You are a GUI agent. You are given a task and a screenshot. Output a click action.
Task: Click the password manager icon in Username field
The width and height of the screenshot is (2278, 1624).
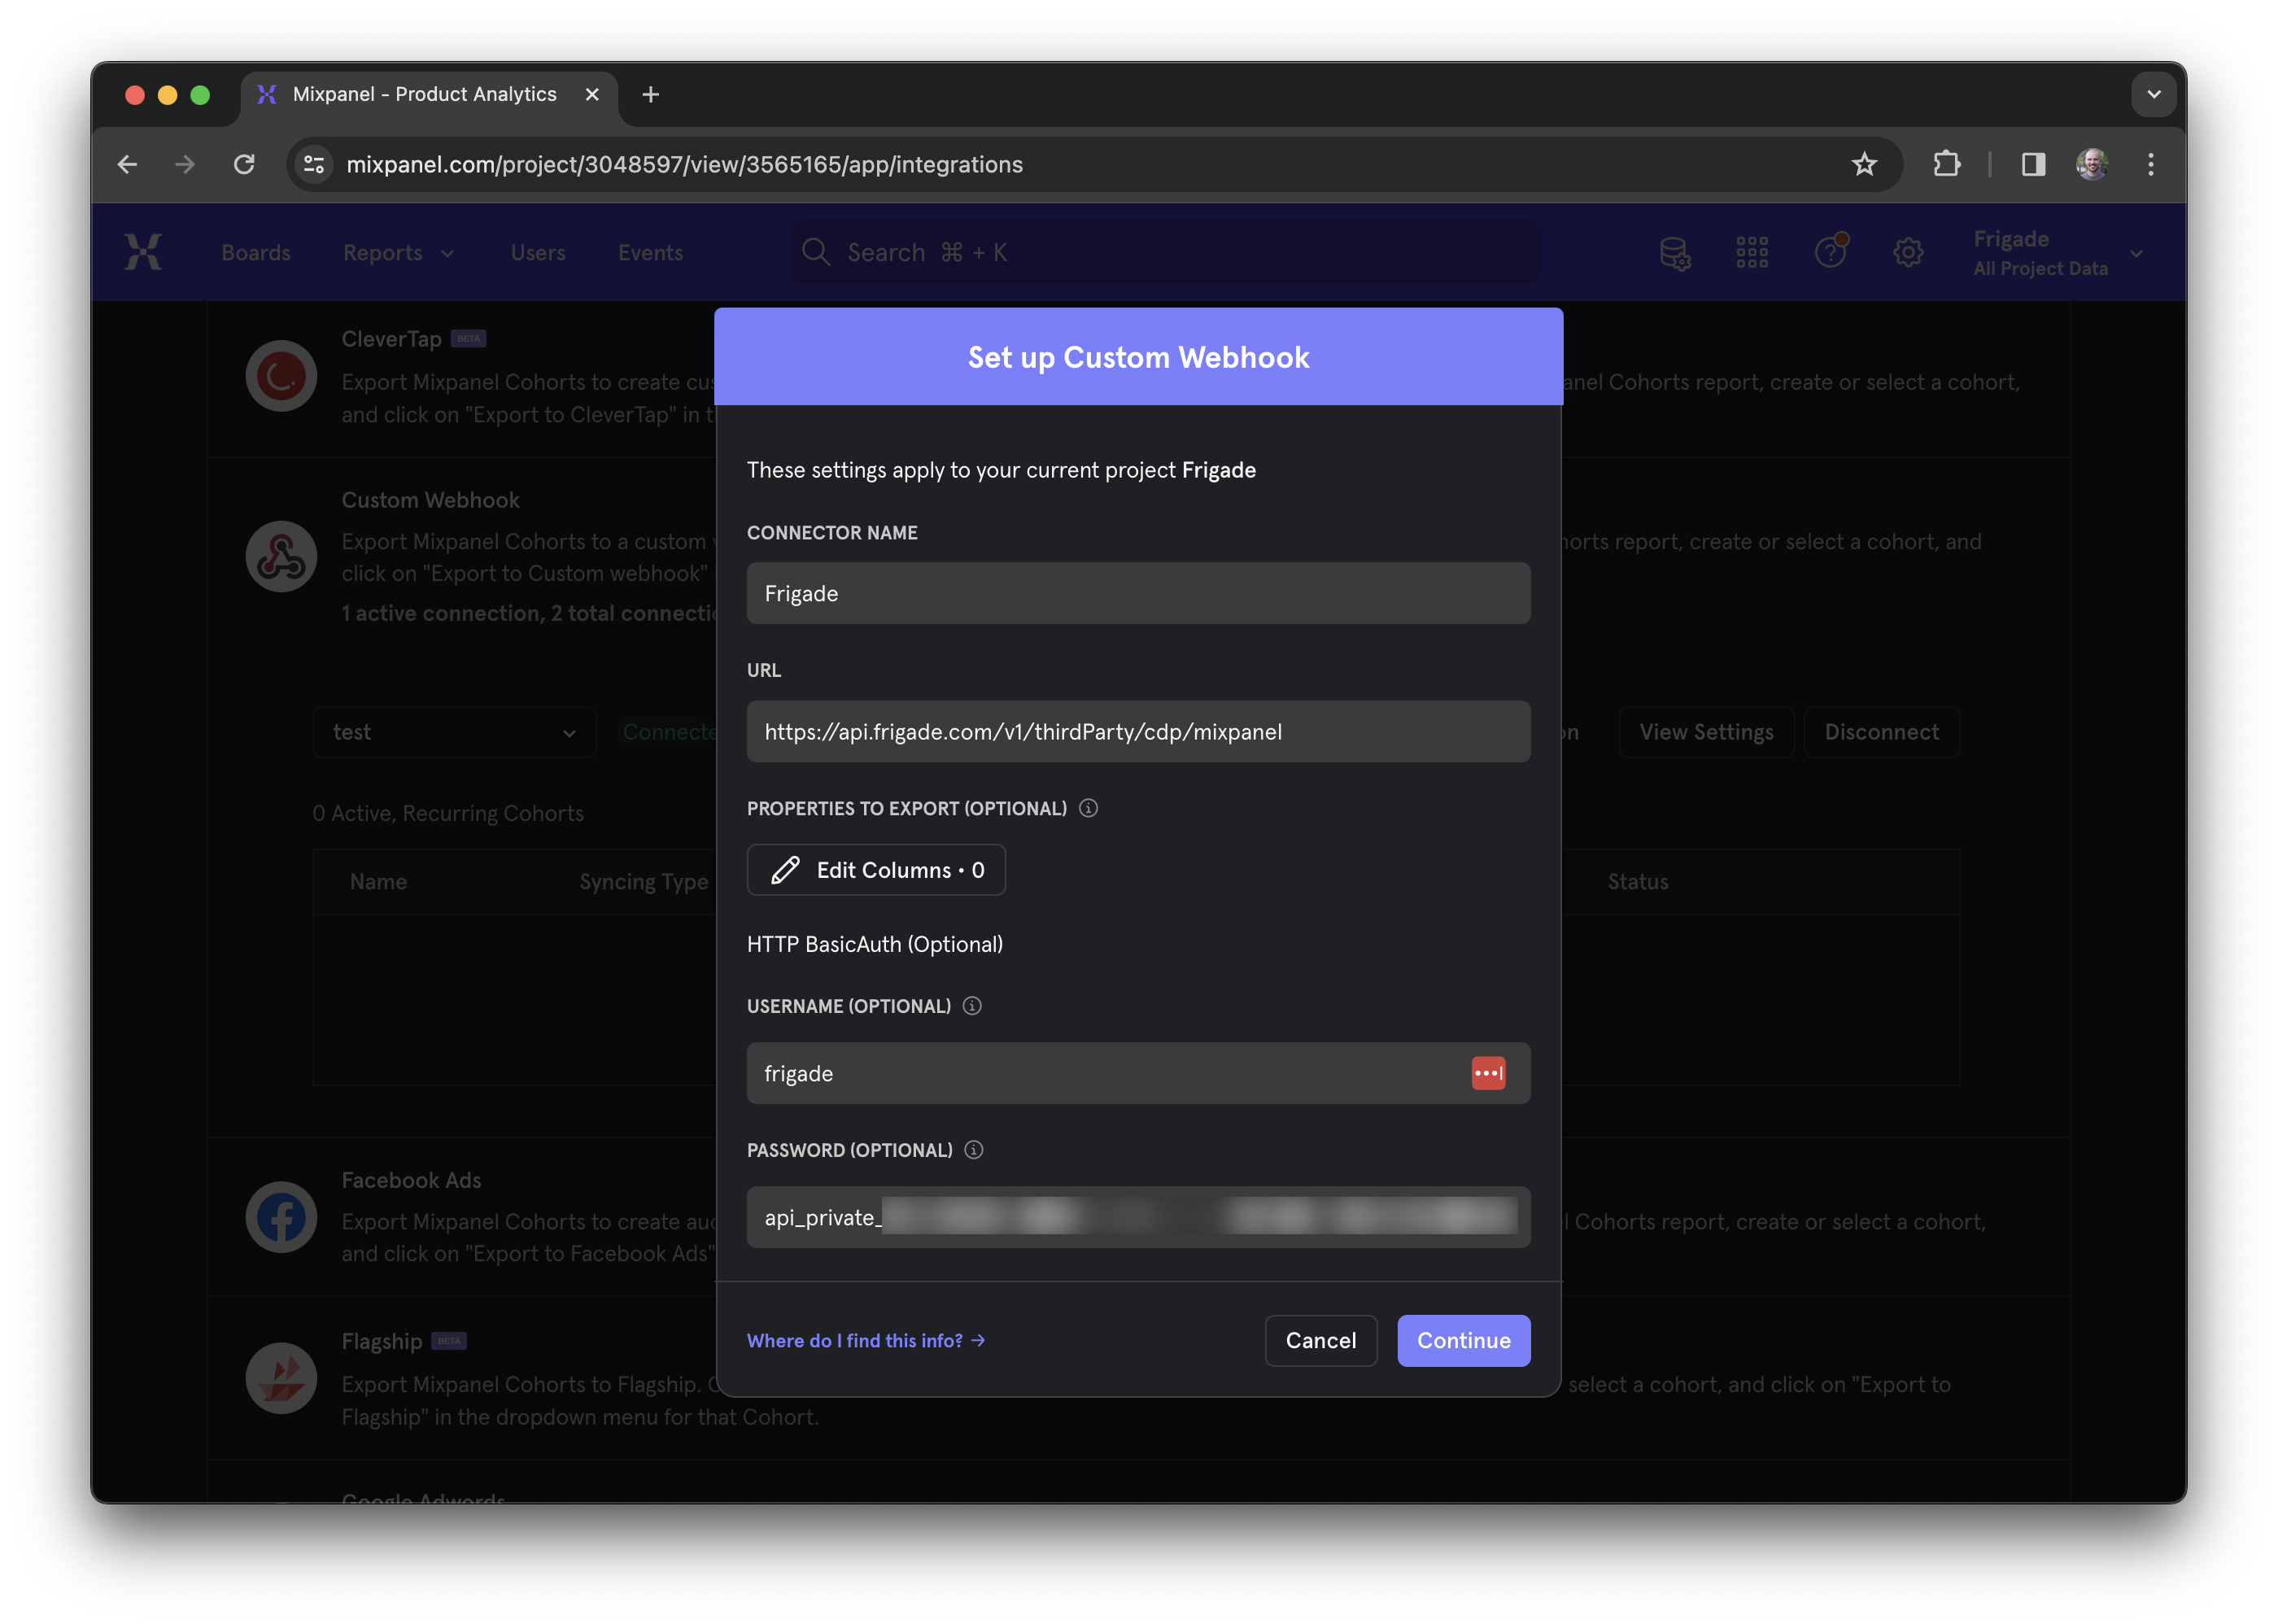(1487, 1073)
